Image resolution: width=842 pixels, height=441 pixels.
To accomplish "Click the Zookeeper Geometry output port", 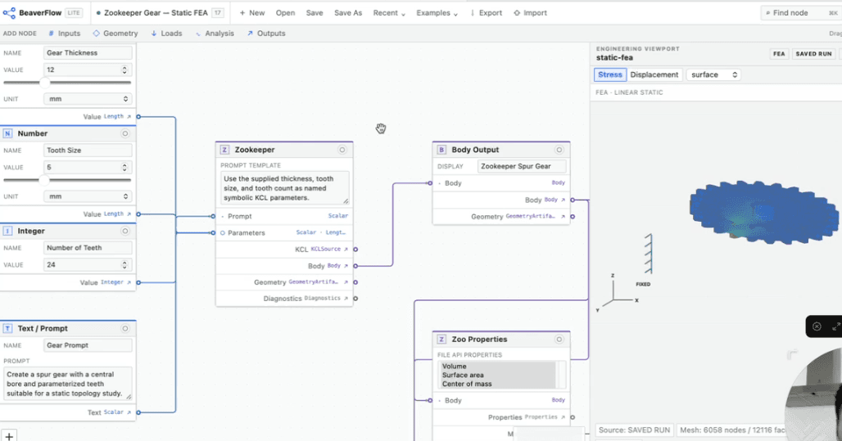I will tap(355, 282).
